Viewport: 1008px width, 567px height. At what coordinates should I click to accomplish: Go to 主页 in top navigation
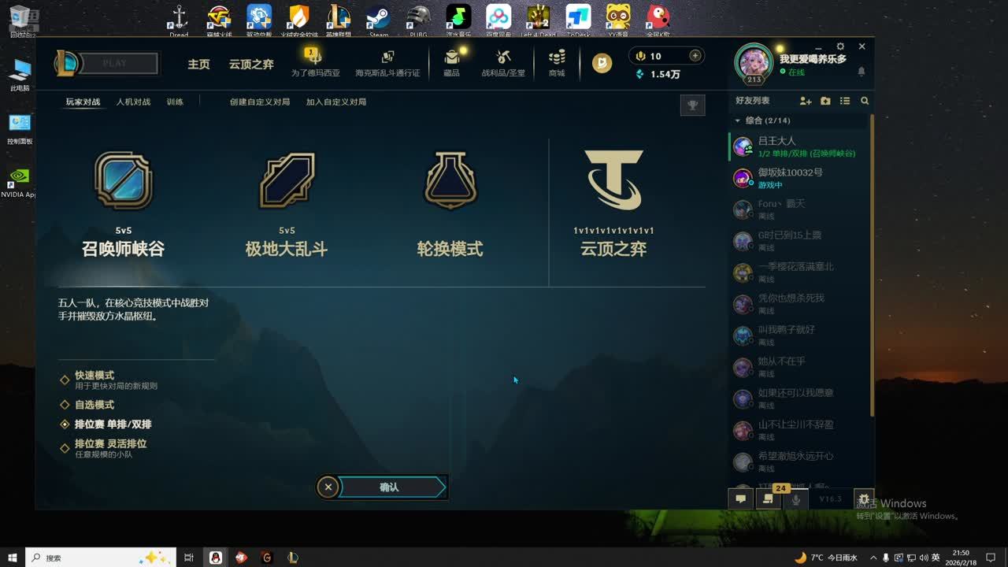198,64
